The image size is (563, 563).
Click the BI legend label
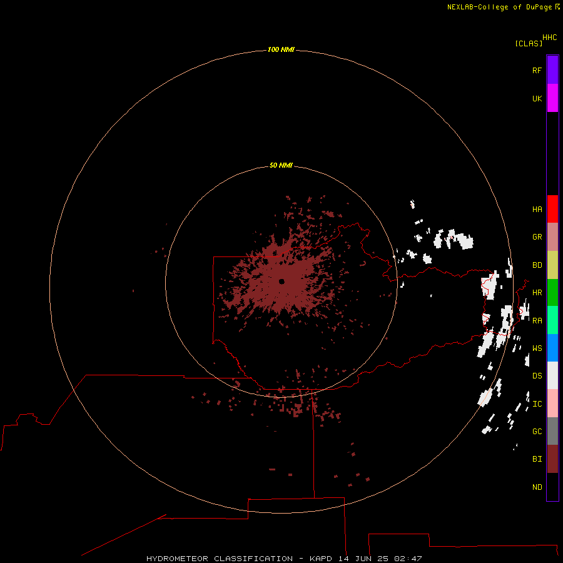[x=537, y=459]
